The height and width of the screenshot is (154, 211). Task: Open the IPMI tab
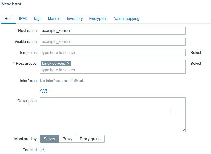23,19
